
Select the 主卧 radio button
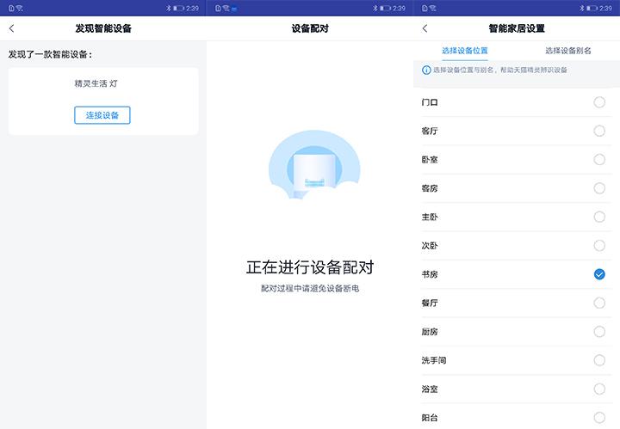coord(599,217)
